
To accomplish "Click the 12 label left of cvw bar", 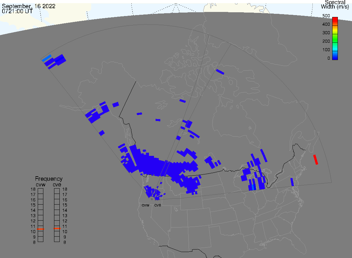I will pos(33,221).
